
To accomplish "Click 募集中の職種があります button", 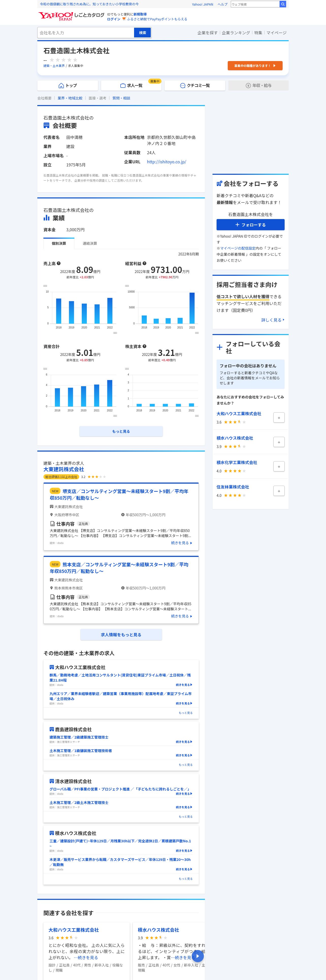I will coord(255,66).
